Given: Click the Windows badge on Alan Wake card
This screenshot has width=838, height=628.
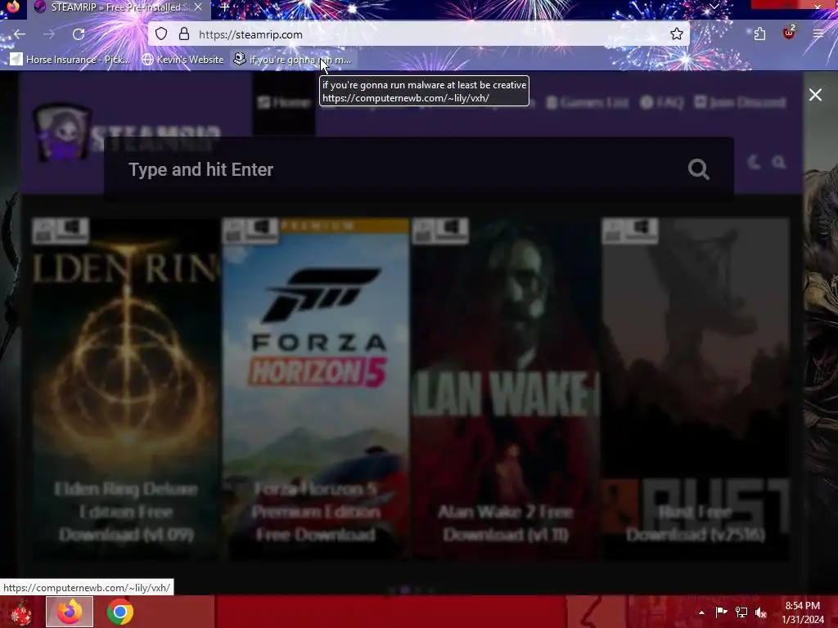Looking at the screenshot, I should pyautogui.click(x=452, y=230).
